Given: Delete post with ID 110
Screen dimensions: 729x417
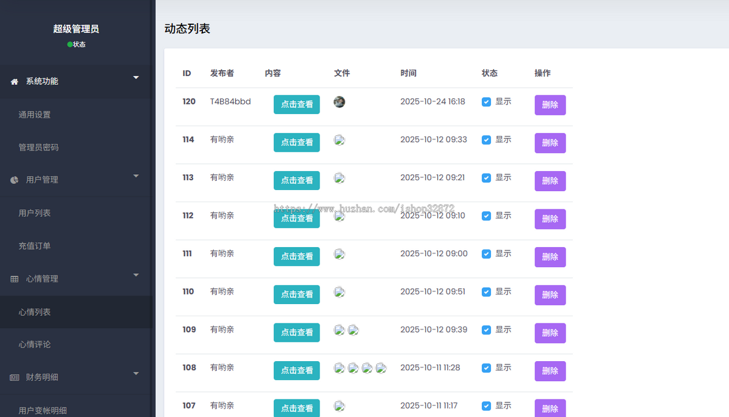Looking at the screenshot, I should [550, 295].
